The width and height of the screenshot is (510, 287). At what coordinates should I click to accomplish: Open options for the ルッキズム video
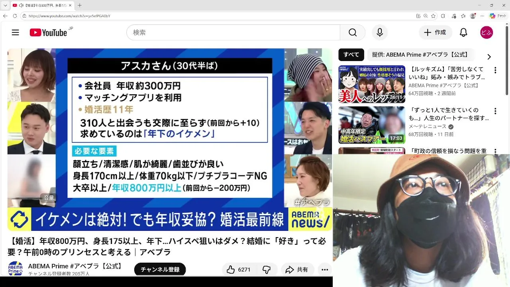point(495,70)
